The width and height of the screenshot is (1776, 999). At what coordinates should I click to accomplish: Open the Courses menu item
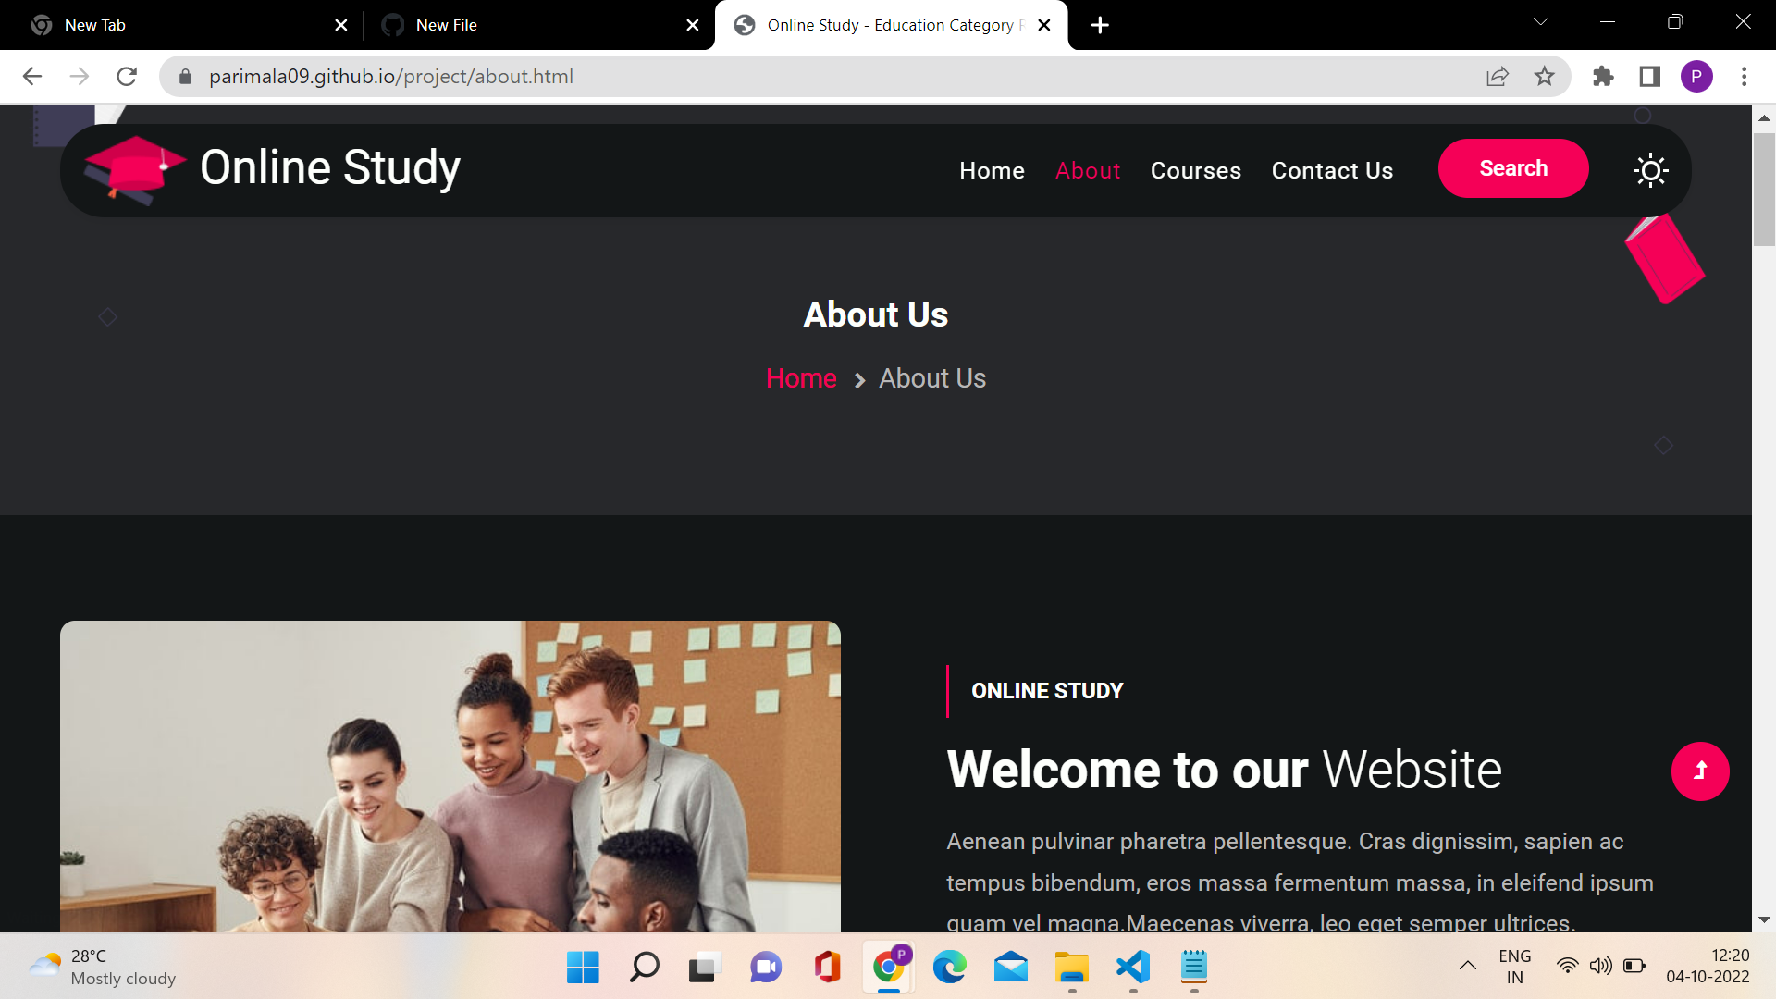[1195, 171]
